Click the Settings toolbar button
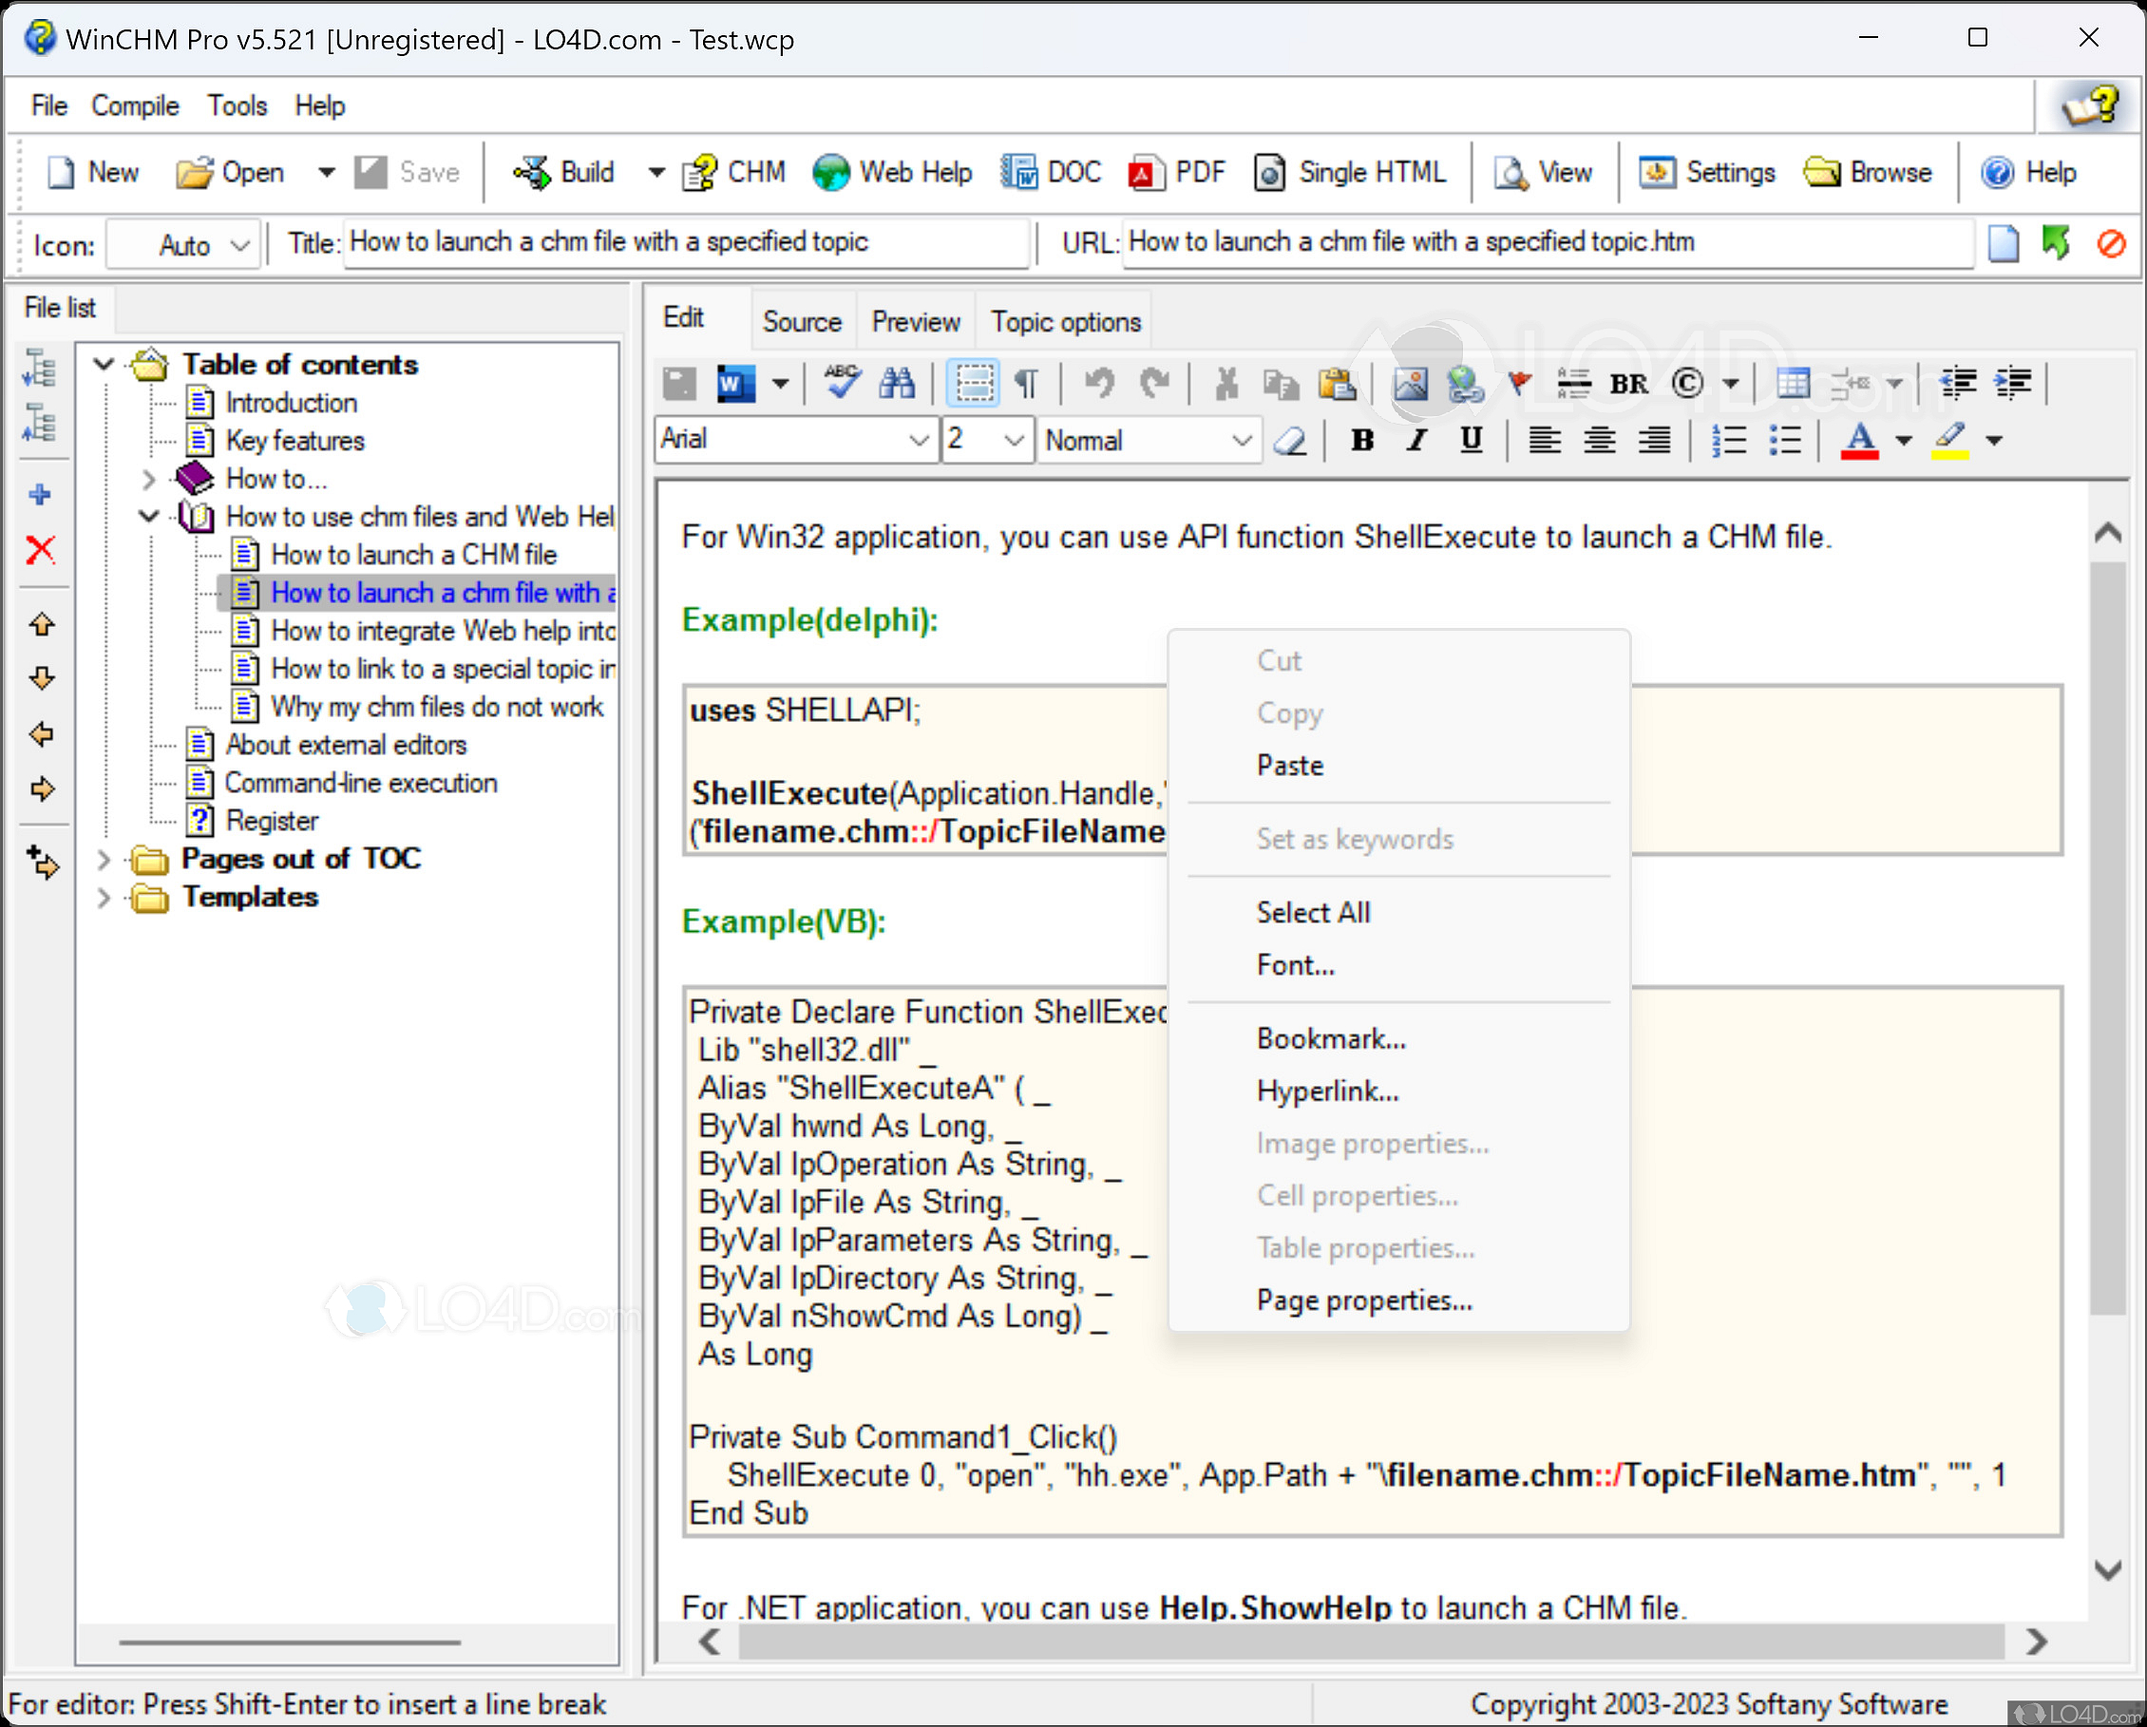 click(1707, 172)
